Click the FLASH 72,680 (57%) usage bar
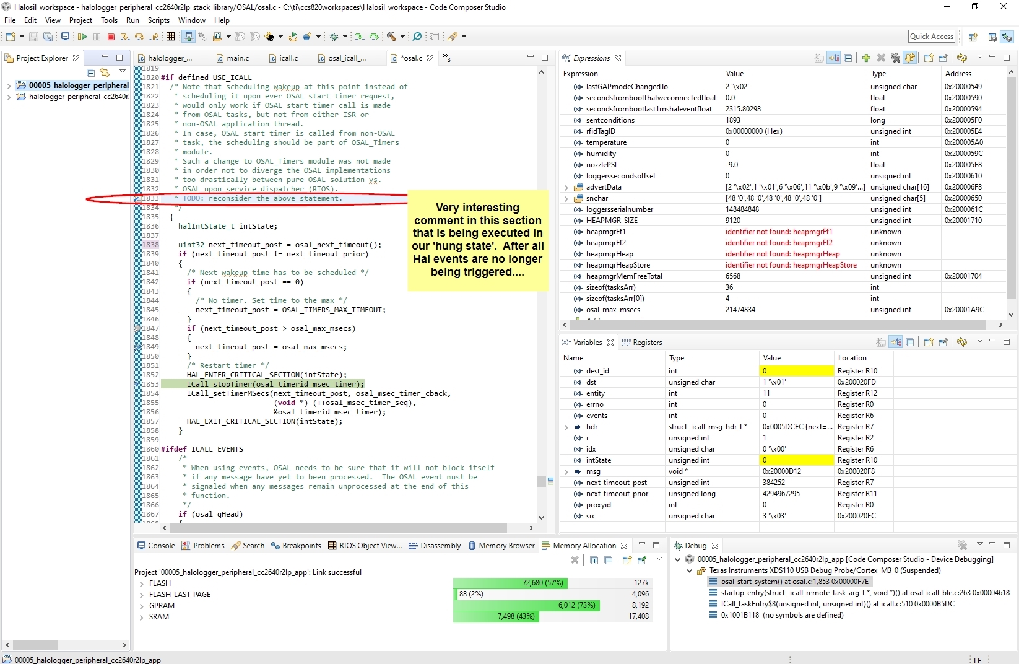This screenshot has width=1019, height=664. click(510, 583)
